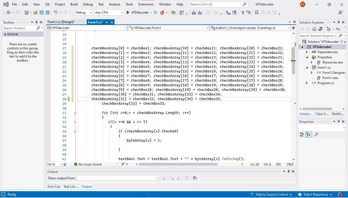Toggle auto-hide pin on Properties panel
This screenshot has height=198, width=348.
(x=338, y=122)
